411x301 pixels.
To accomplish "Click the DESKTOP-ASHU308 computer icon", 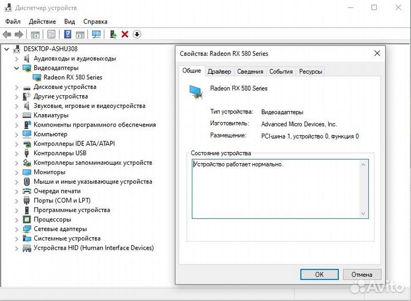I will click(17, 48).
